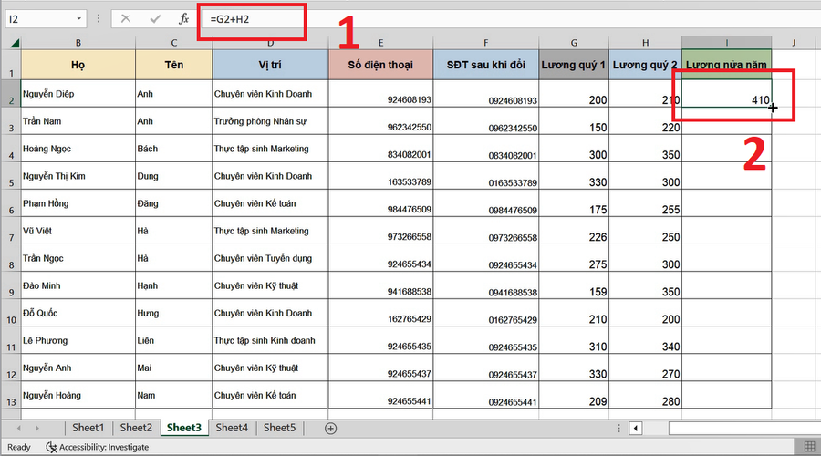Click header cell 'Họ'
The height and width of the screenshot is (456, 821).
[78, 65]
